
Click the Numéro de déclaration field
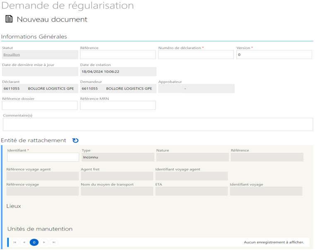click(196, 55)
